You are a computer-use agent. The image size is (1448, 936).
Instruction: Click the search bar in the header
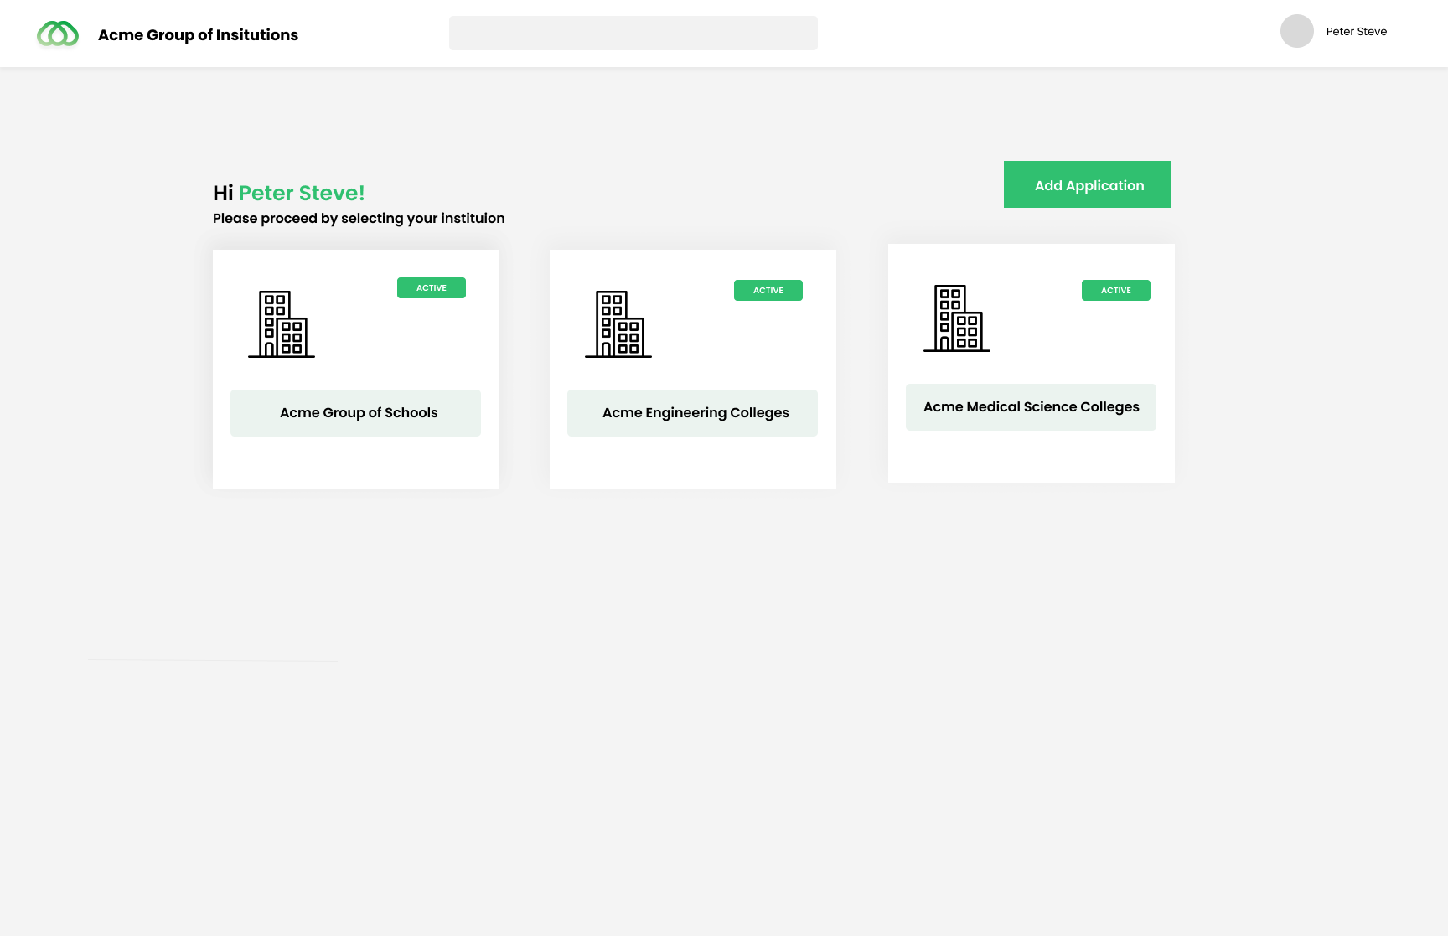tap(633, 33)
